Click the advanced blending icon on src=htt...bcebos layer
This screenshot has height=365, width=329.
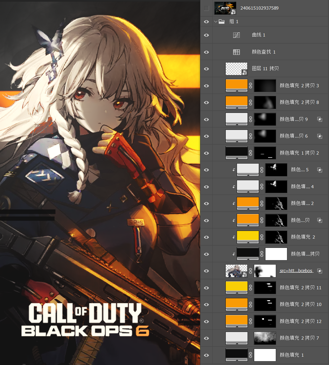tap(320, 271)
